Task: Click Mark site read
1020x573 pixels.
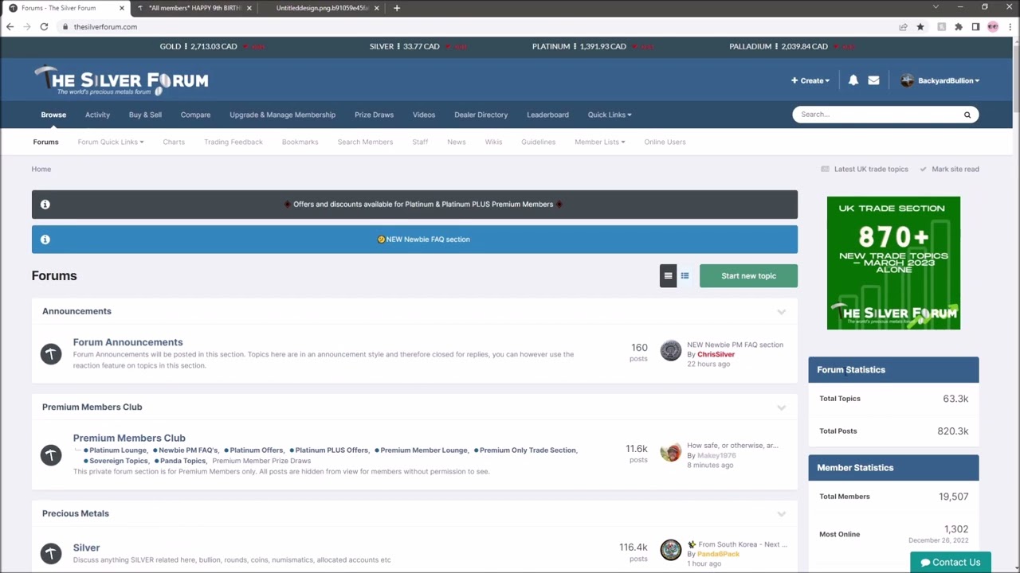Action: tap(949, 169)
